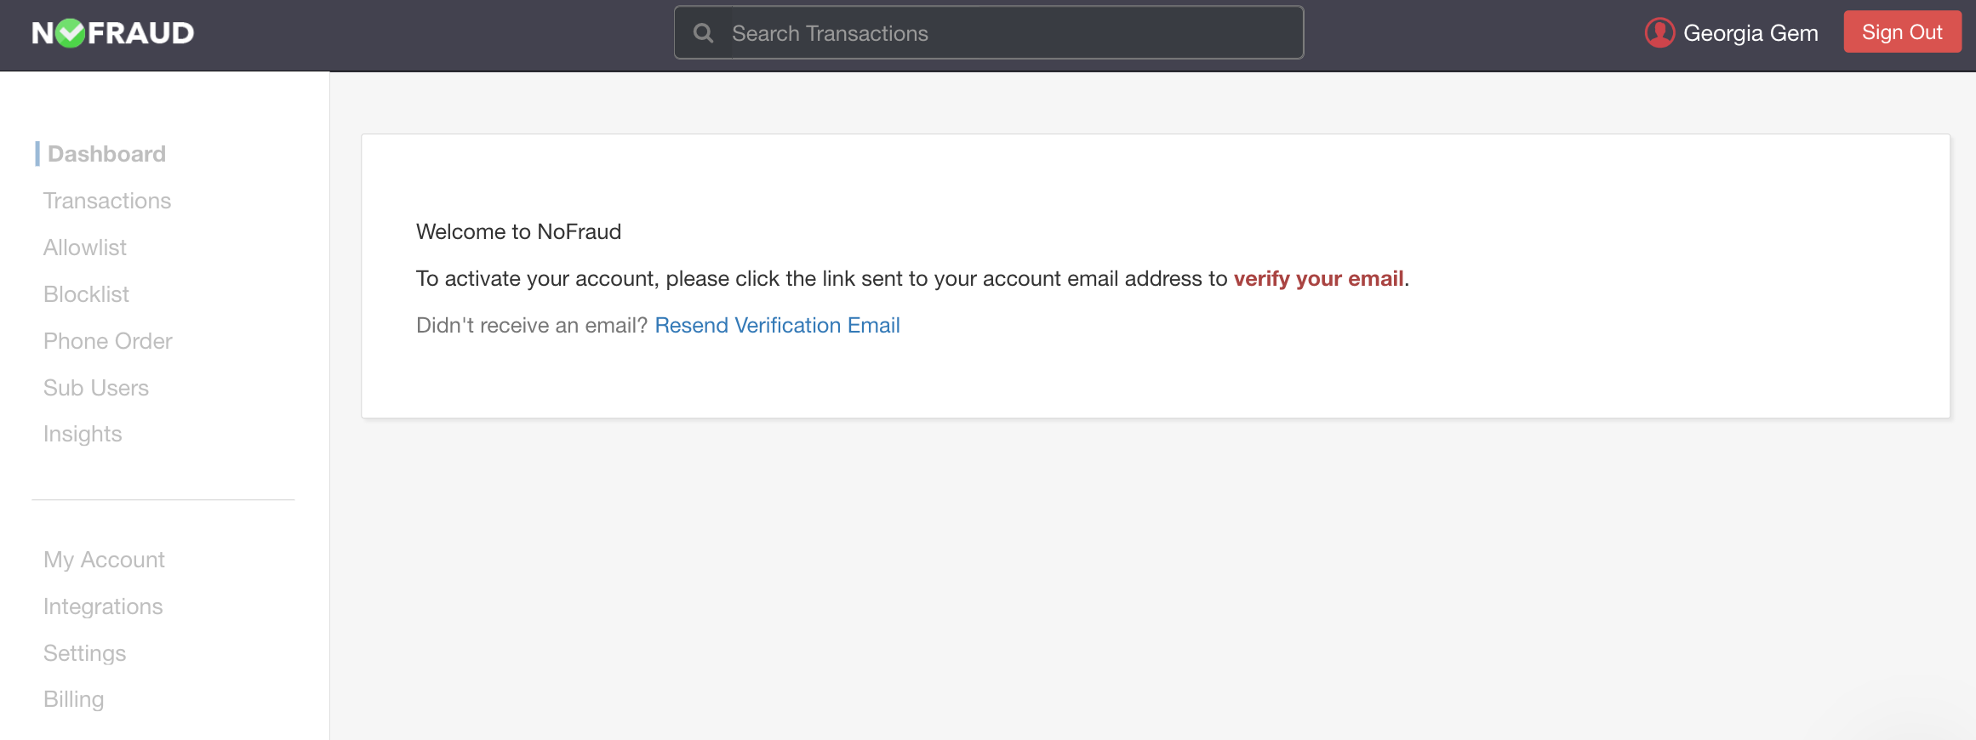
Task: Select Dashboard in the sidebar
Action: pyautogui.click(x=106, y=153)
